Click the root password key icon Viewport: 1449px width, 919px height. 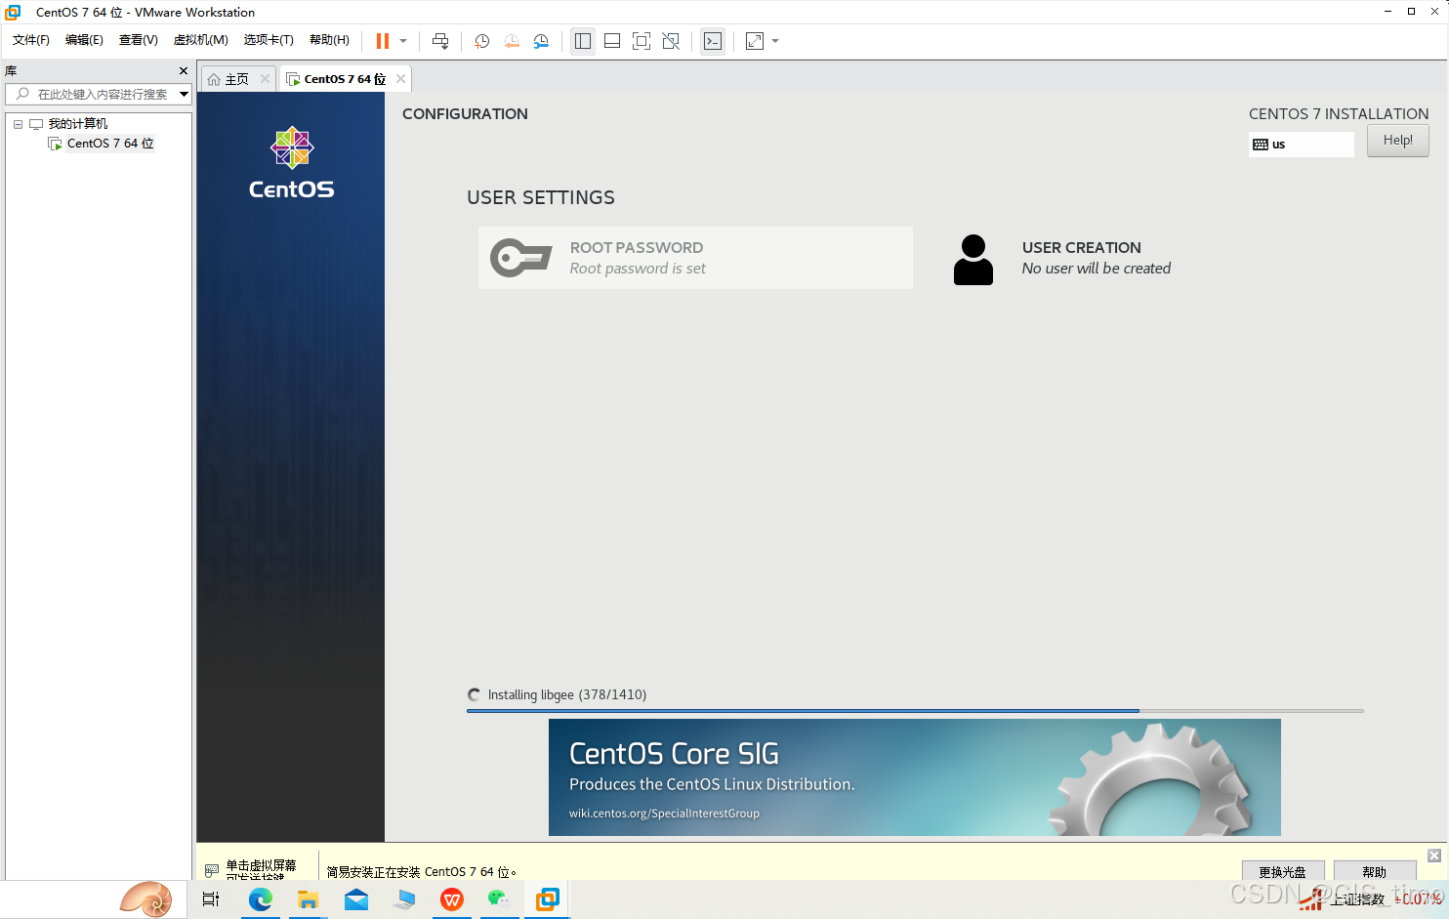pos(521,258)
